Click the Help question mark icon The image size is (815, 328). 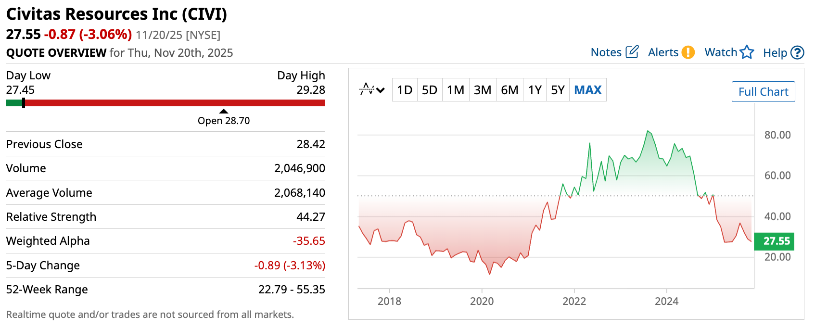click(x=797, y=52)
